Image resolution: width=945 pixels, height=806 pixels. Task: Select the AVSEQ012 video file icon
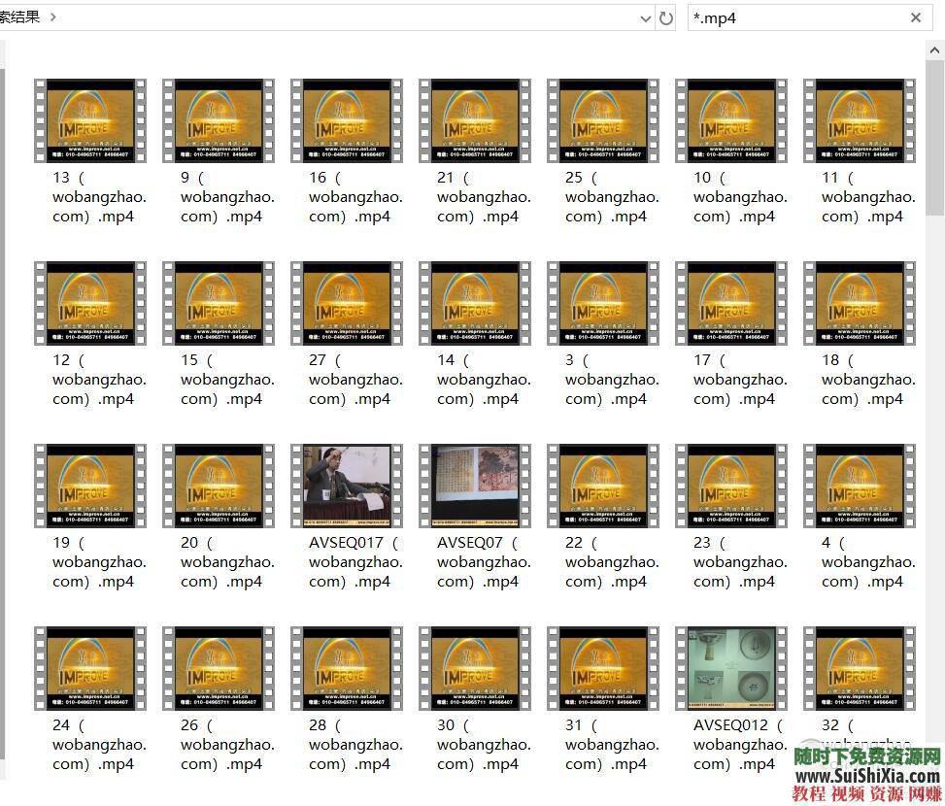point(731,668)
